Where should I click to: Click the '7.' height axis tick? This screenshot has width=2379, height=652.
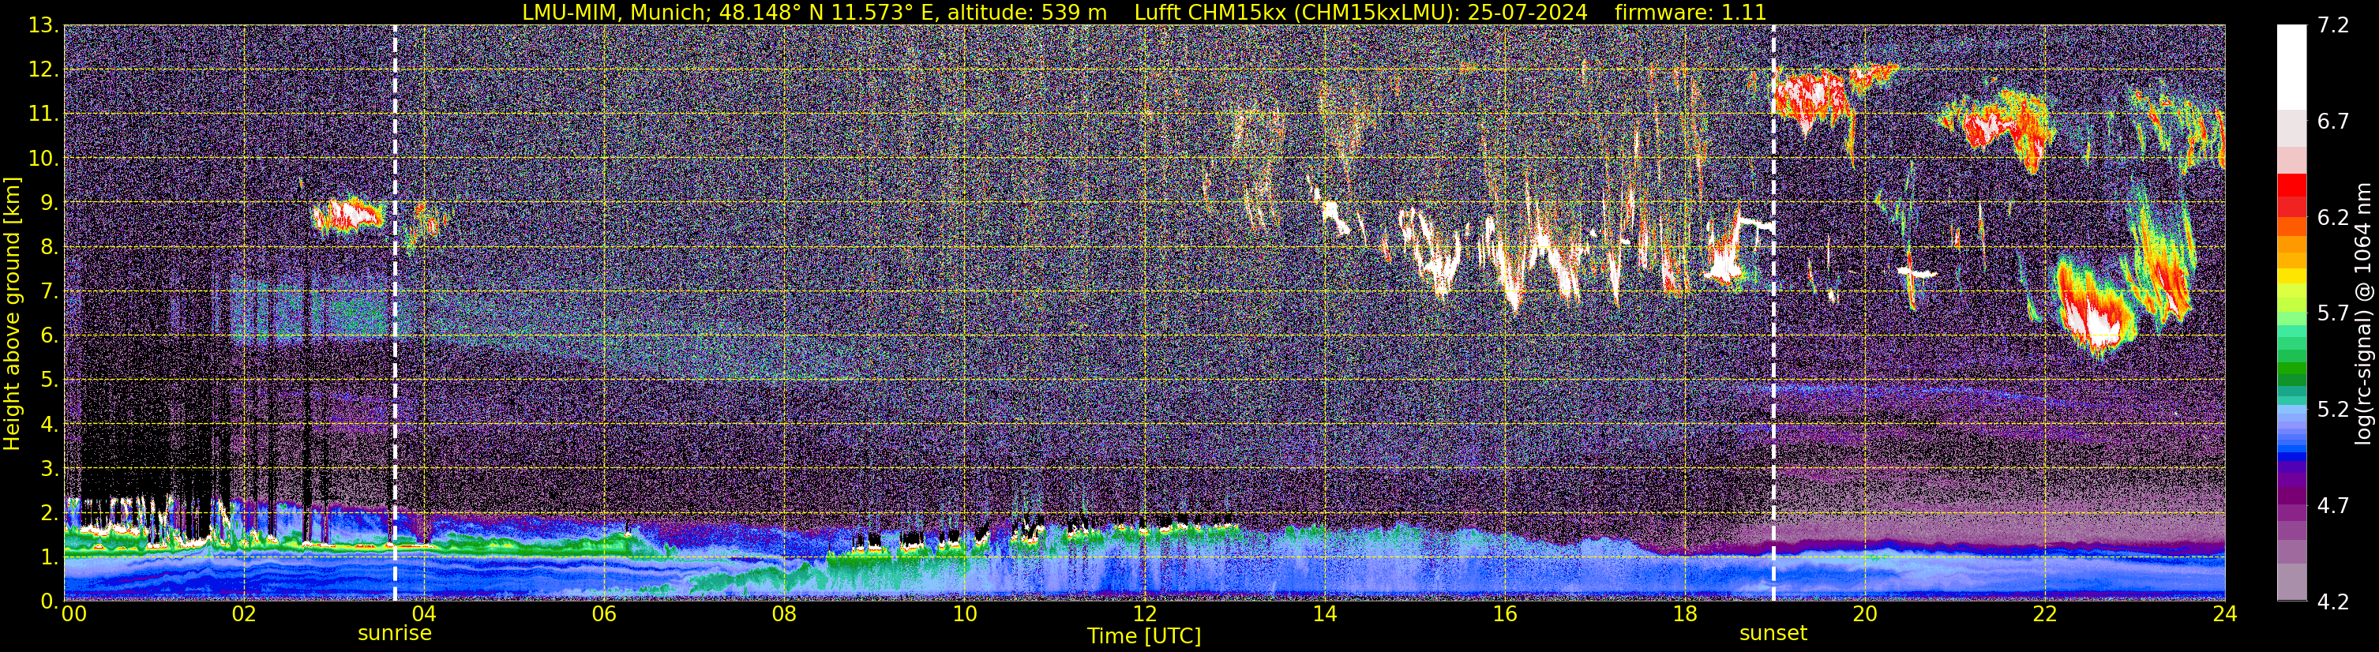pyautogui.click(x=49, y=292)
